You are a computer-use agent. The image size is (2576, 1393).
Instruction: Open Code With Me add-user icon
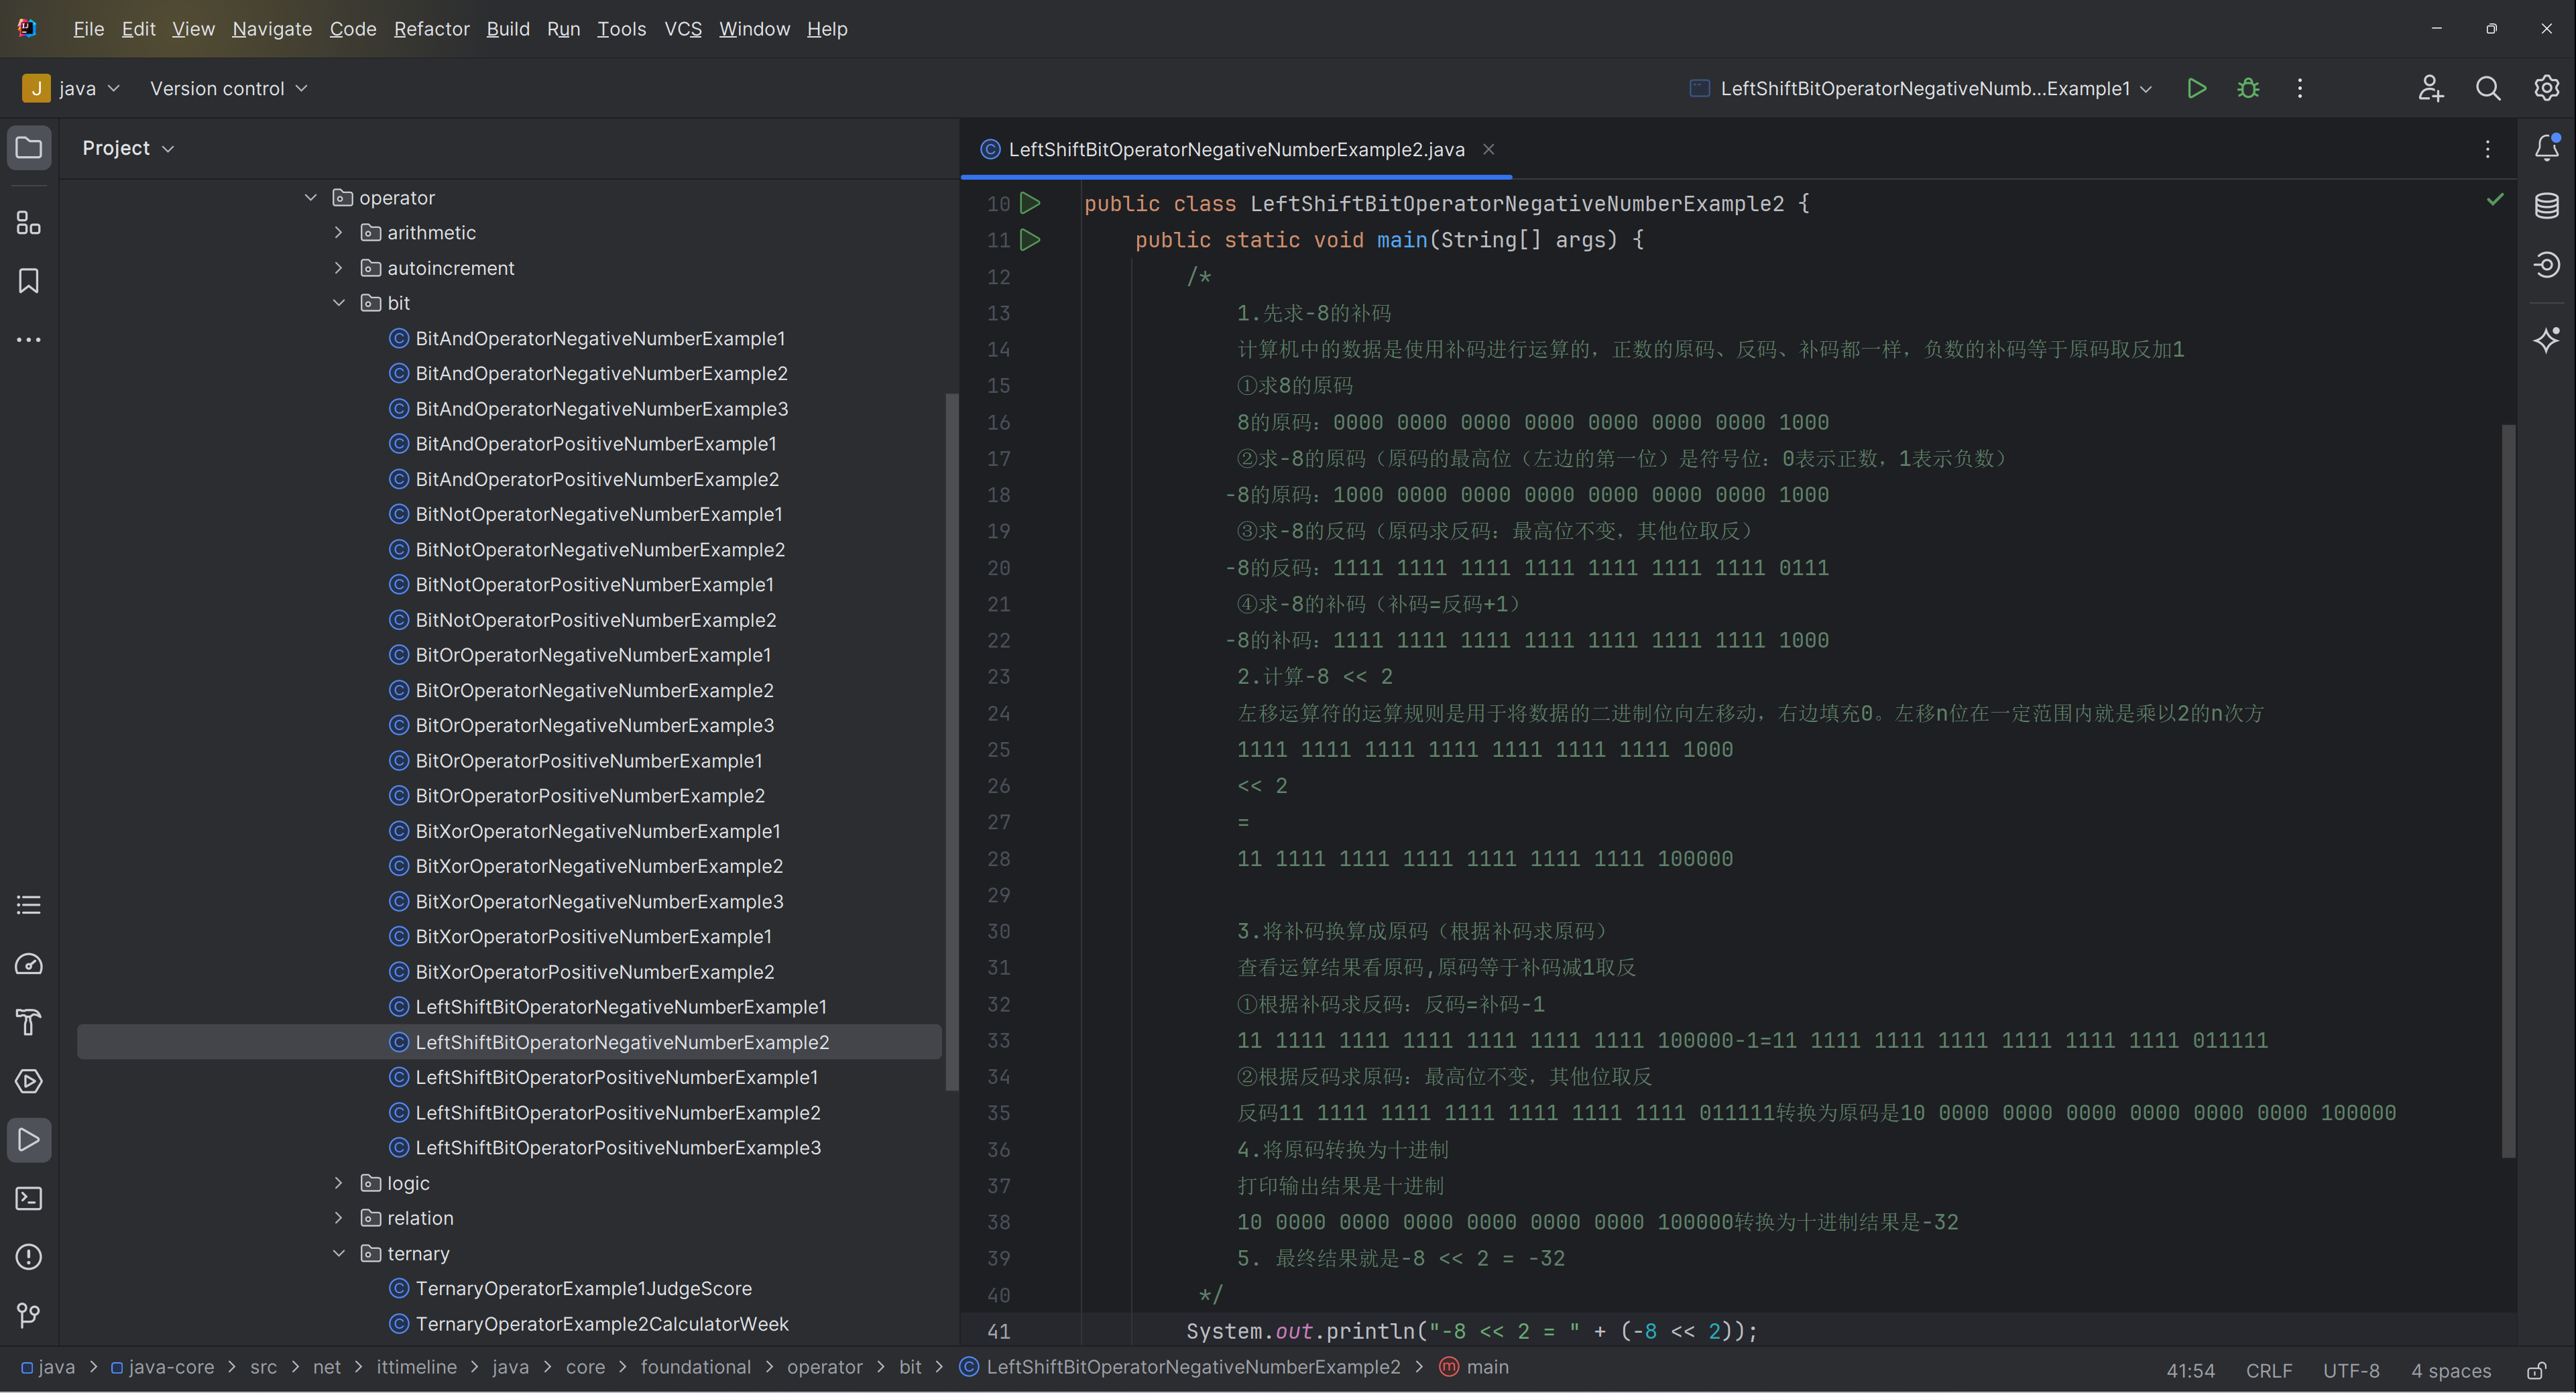coord(2431,88)
